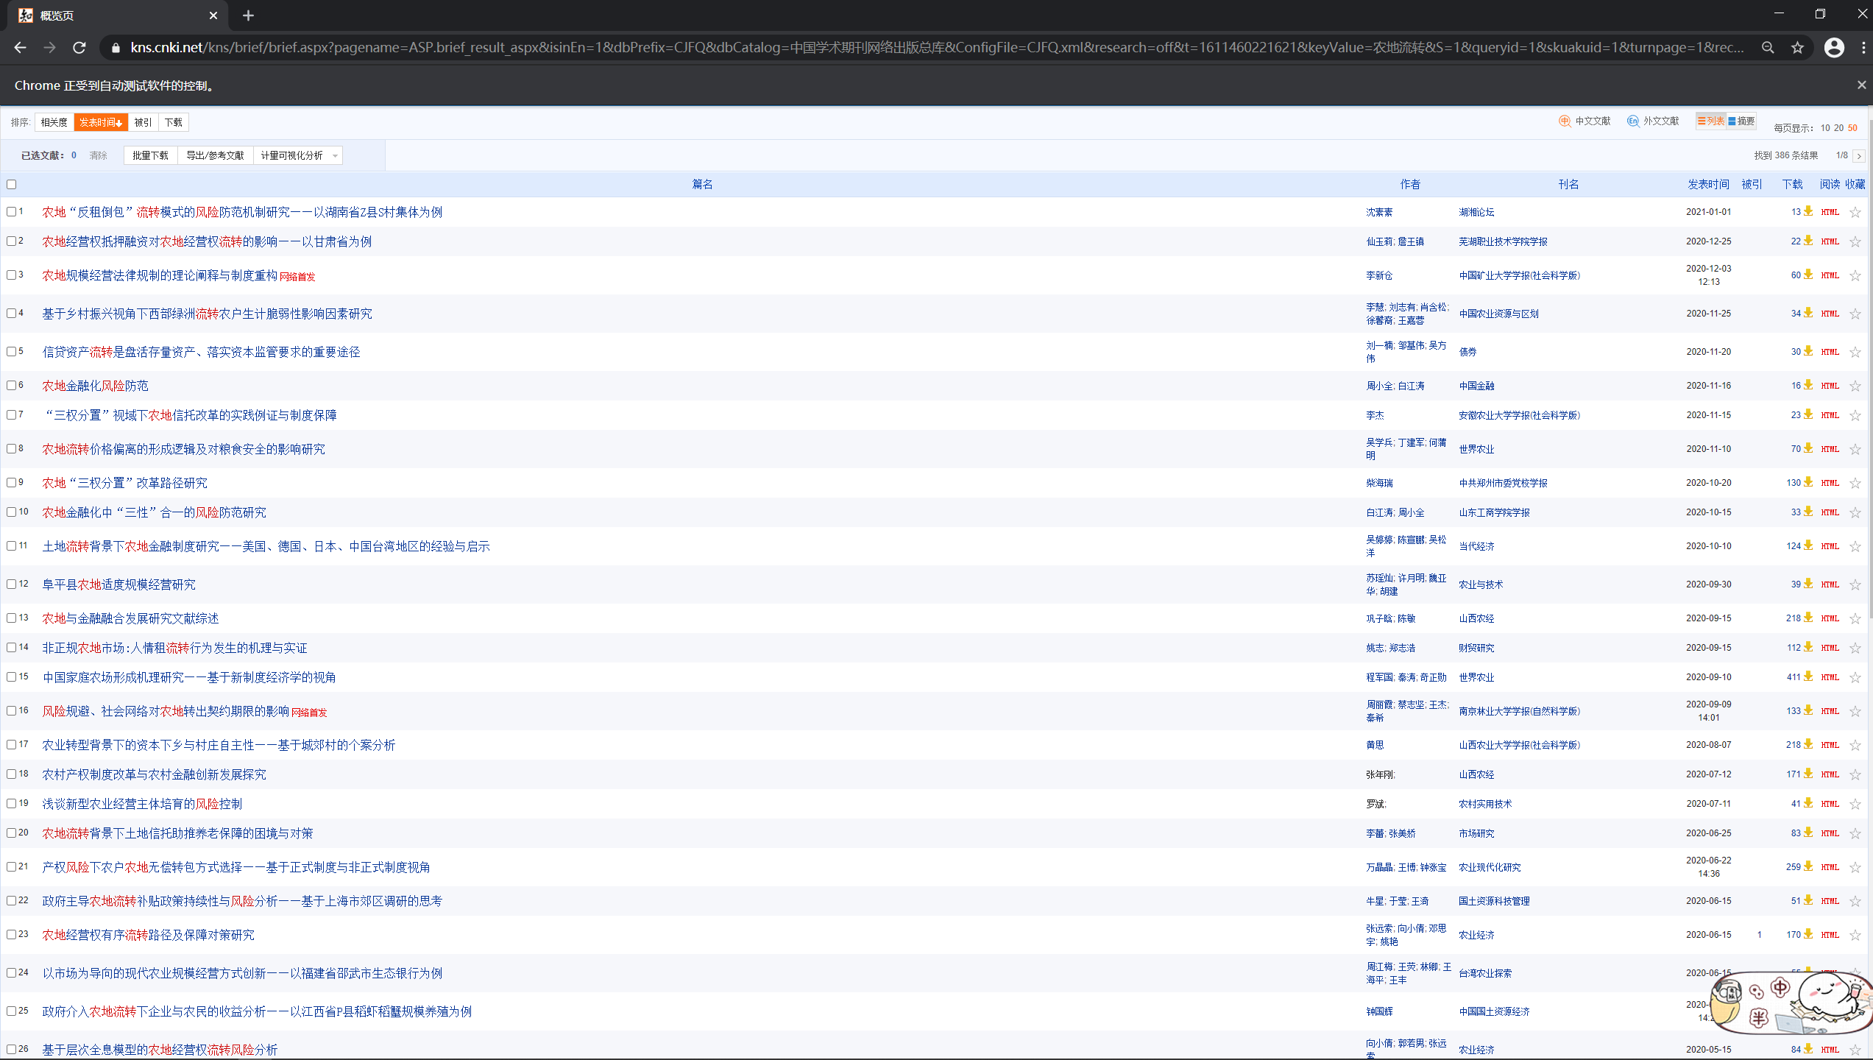Bookmark this page with the Chrome star
This screenshot has height=1060, width=1873.
1797,48
